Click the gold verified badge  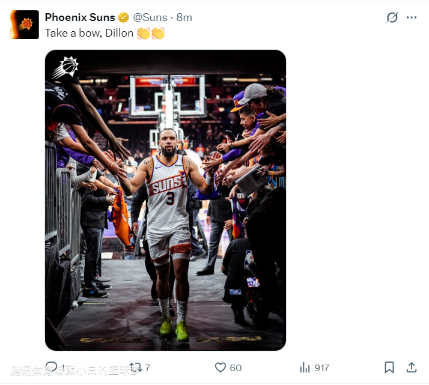(x=123, y=17)
